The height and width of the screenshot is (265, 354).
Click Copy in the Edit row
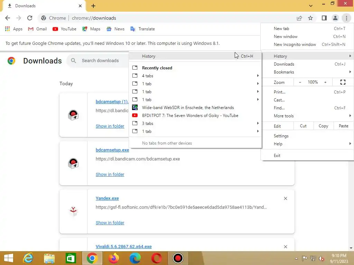tap(323, 126)
